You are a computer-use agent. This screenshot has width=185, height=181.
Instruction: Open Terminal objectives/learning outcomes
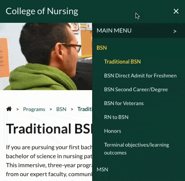[x=137, y=149]
